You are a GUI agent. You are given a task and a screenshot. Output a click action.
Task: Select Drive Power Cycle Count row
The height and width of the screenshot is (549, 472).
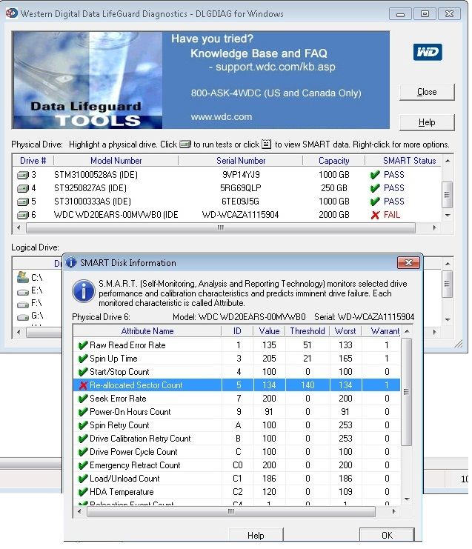pos(236,452)
